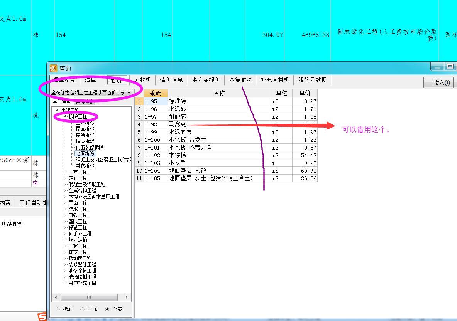Select the 脚手架工程 tree item
The height and width of the screenshot is (321, 457).
[x=80, y=234]
